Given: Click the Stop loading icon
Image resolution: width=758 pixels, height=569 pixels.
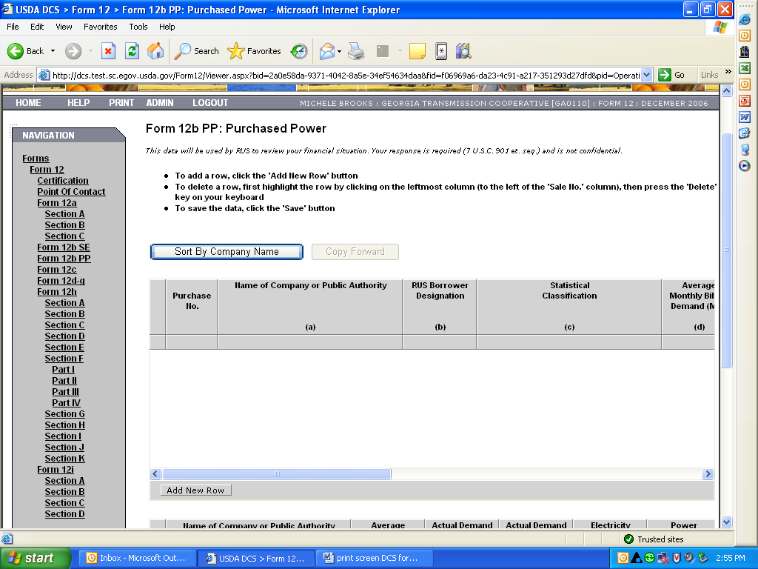Looking at the screenshot, I should pos(108,51).
